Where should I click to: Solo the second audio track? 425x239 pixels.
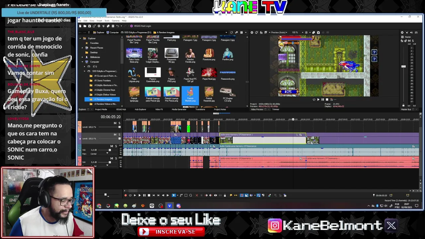[x=116, y=158]
